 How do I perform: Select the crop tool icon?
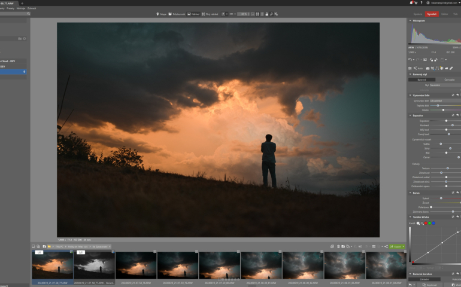coord(432,68)
